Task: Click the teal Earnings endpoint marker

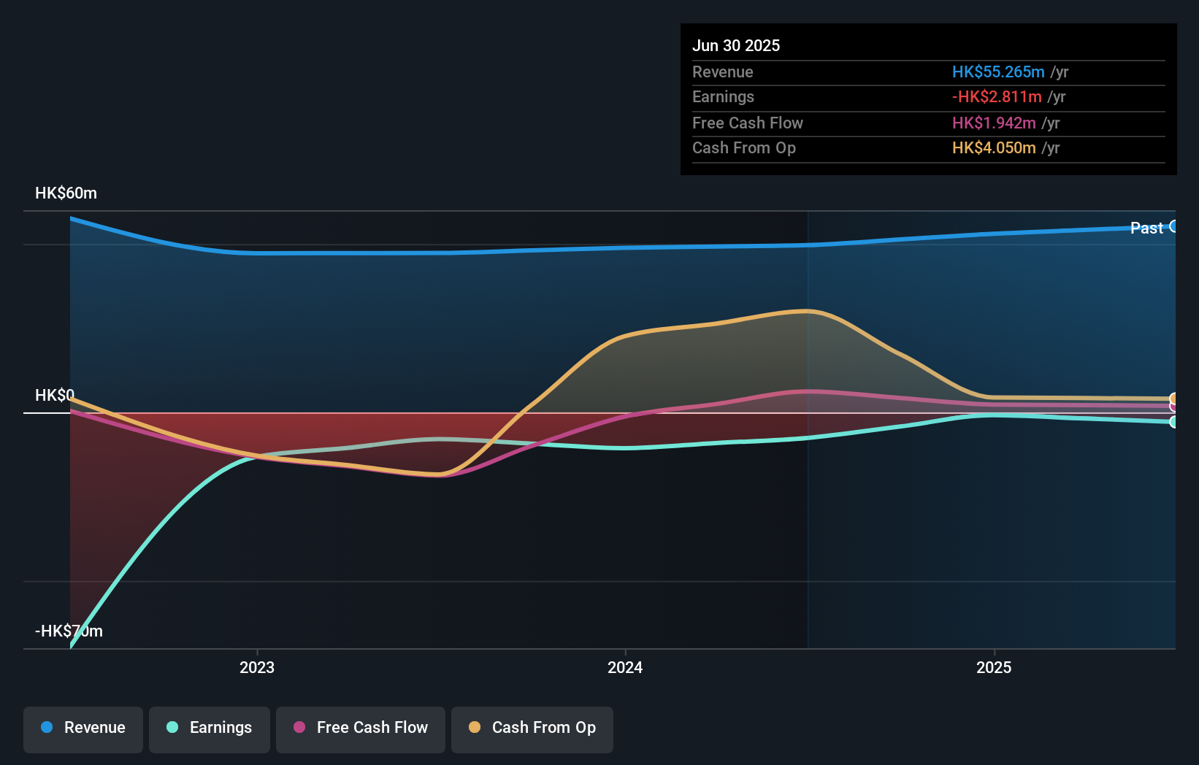Action: [x=1173, y=422]
